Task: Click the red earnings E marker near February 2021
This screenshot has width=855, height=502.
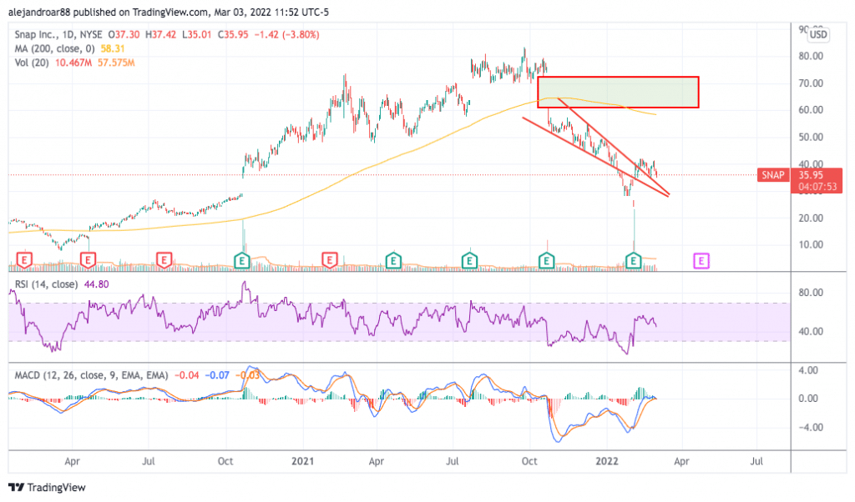Action: click(x=329, y=260)
